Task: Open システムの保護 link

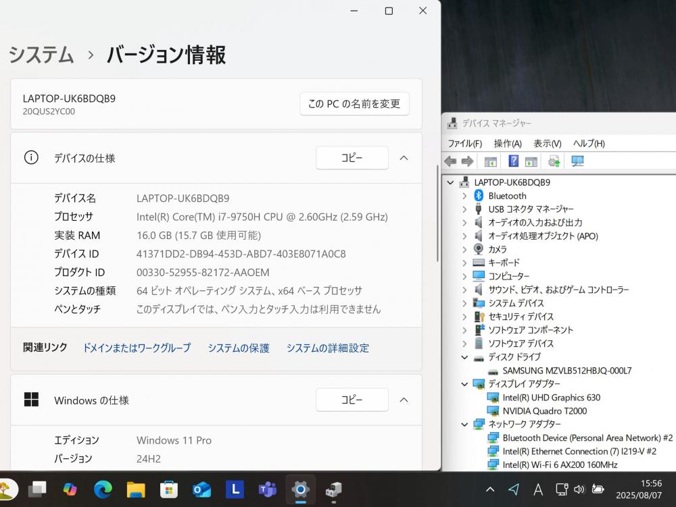Action: pos(239,348)
